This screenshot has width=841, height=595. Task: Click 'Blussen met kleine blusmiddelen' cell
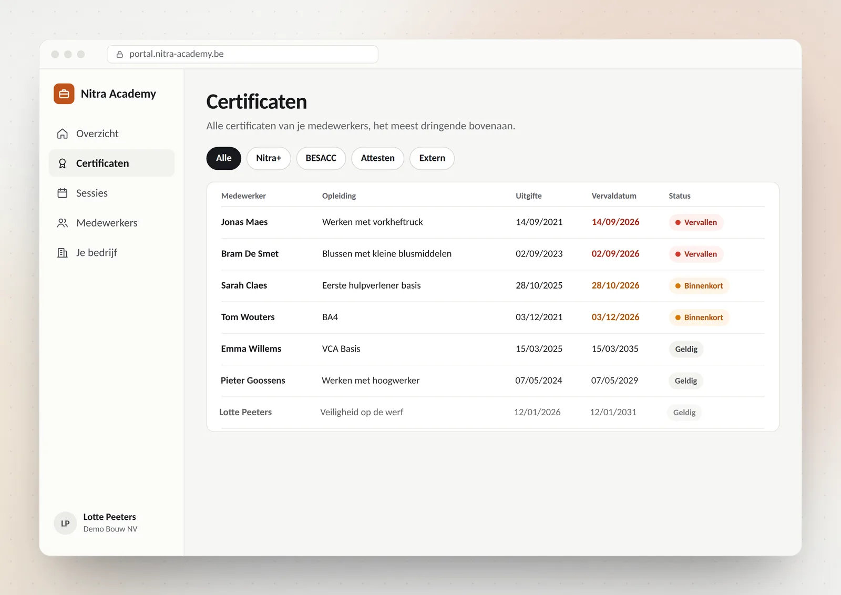387,254
